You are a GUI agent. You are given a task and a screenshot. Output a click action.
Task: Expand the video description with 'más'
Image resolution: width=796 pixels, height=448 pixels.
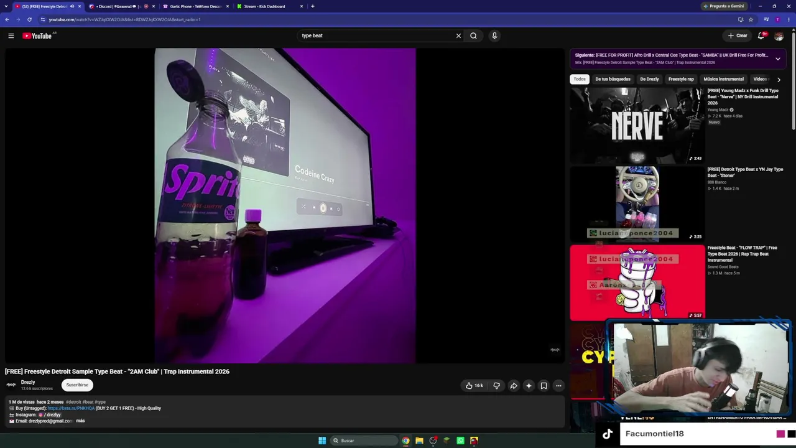pyautogui.click(x=80, y=421)
